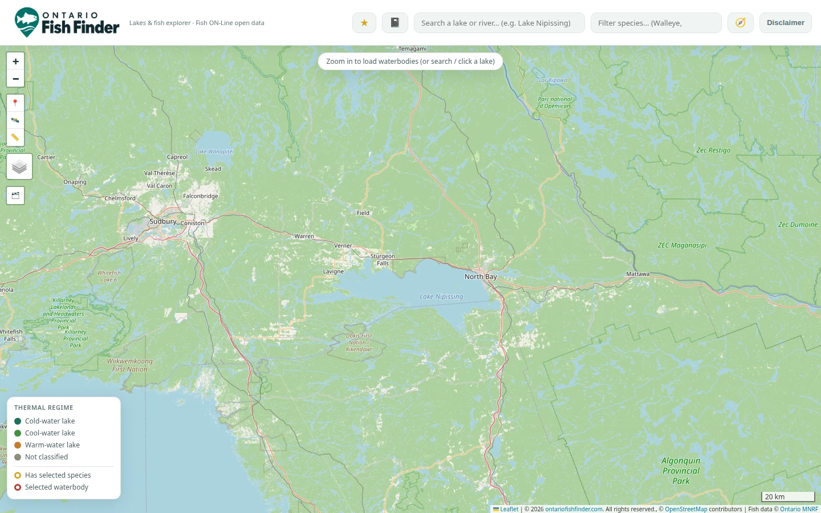Click the compass locate icon
Viewport: 821px width, 513px height.
[x=741, y=23]
